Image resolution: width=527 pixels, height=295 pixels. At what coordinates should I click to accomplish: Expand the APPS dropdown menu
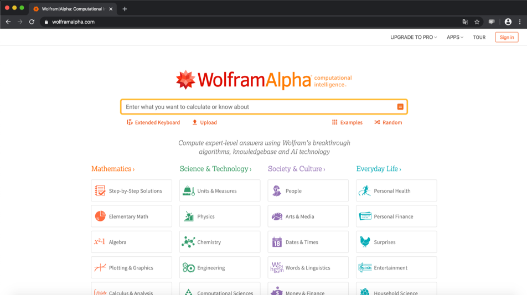point(454,37)
